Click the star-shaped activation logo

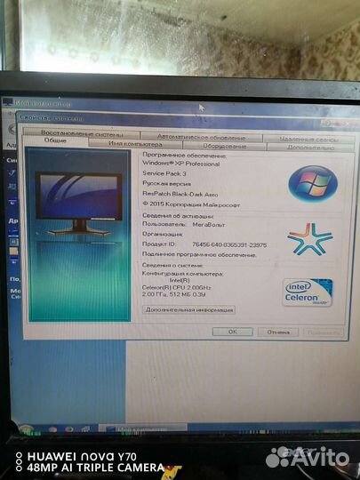[x=310, y=239]
